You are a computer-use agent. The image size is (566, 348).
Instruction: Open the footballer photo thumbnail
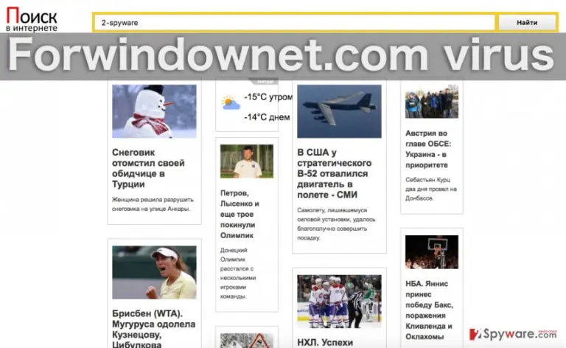[247, 161]
